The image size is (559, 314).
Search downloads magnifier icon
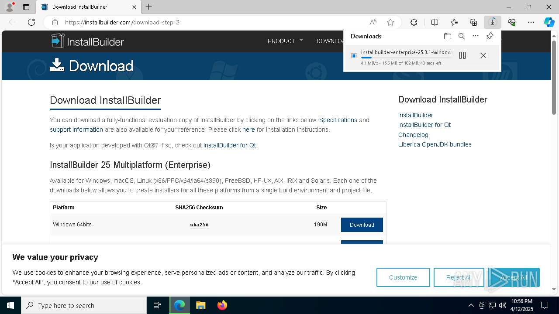pos(461,36)
